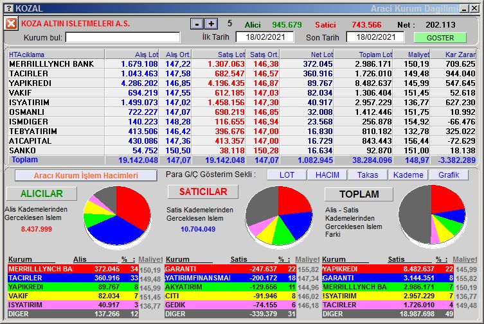Sort by Kar Zarar column header
This screenshot has width=484, height=324.
click(453, 55)
